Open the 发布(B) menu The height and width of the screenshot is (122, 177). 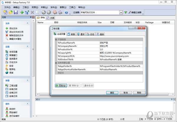(54, 7)
